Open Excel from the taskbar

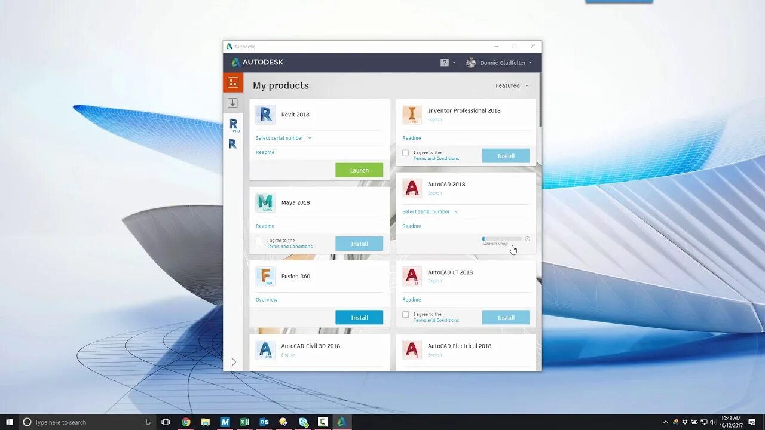click(244, 422)
